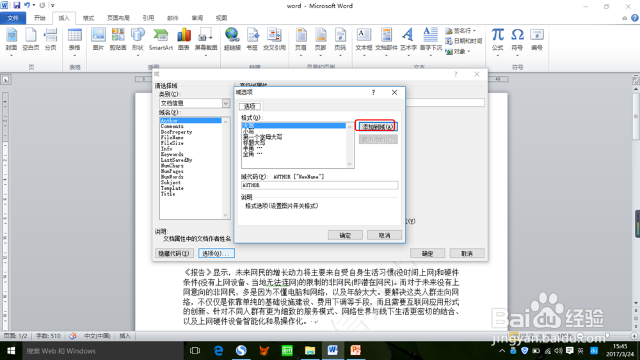The width and height of the screenshot is (640, 360).
Task: Insert a hyperlink (超链接)
Action: (x=232, y=40)
